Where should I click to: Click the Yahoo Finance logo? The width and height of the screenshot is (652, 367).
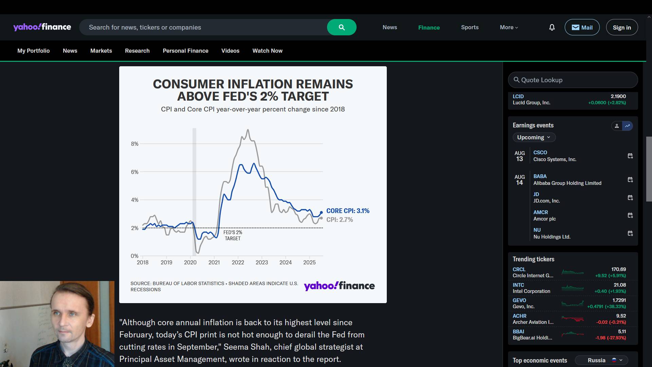pos(42,27)
